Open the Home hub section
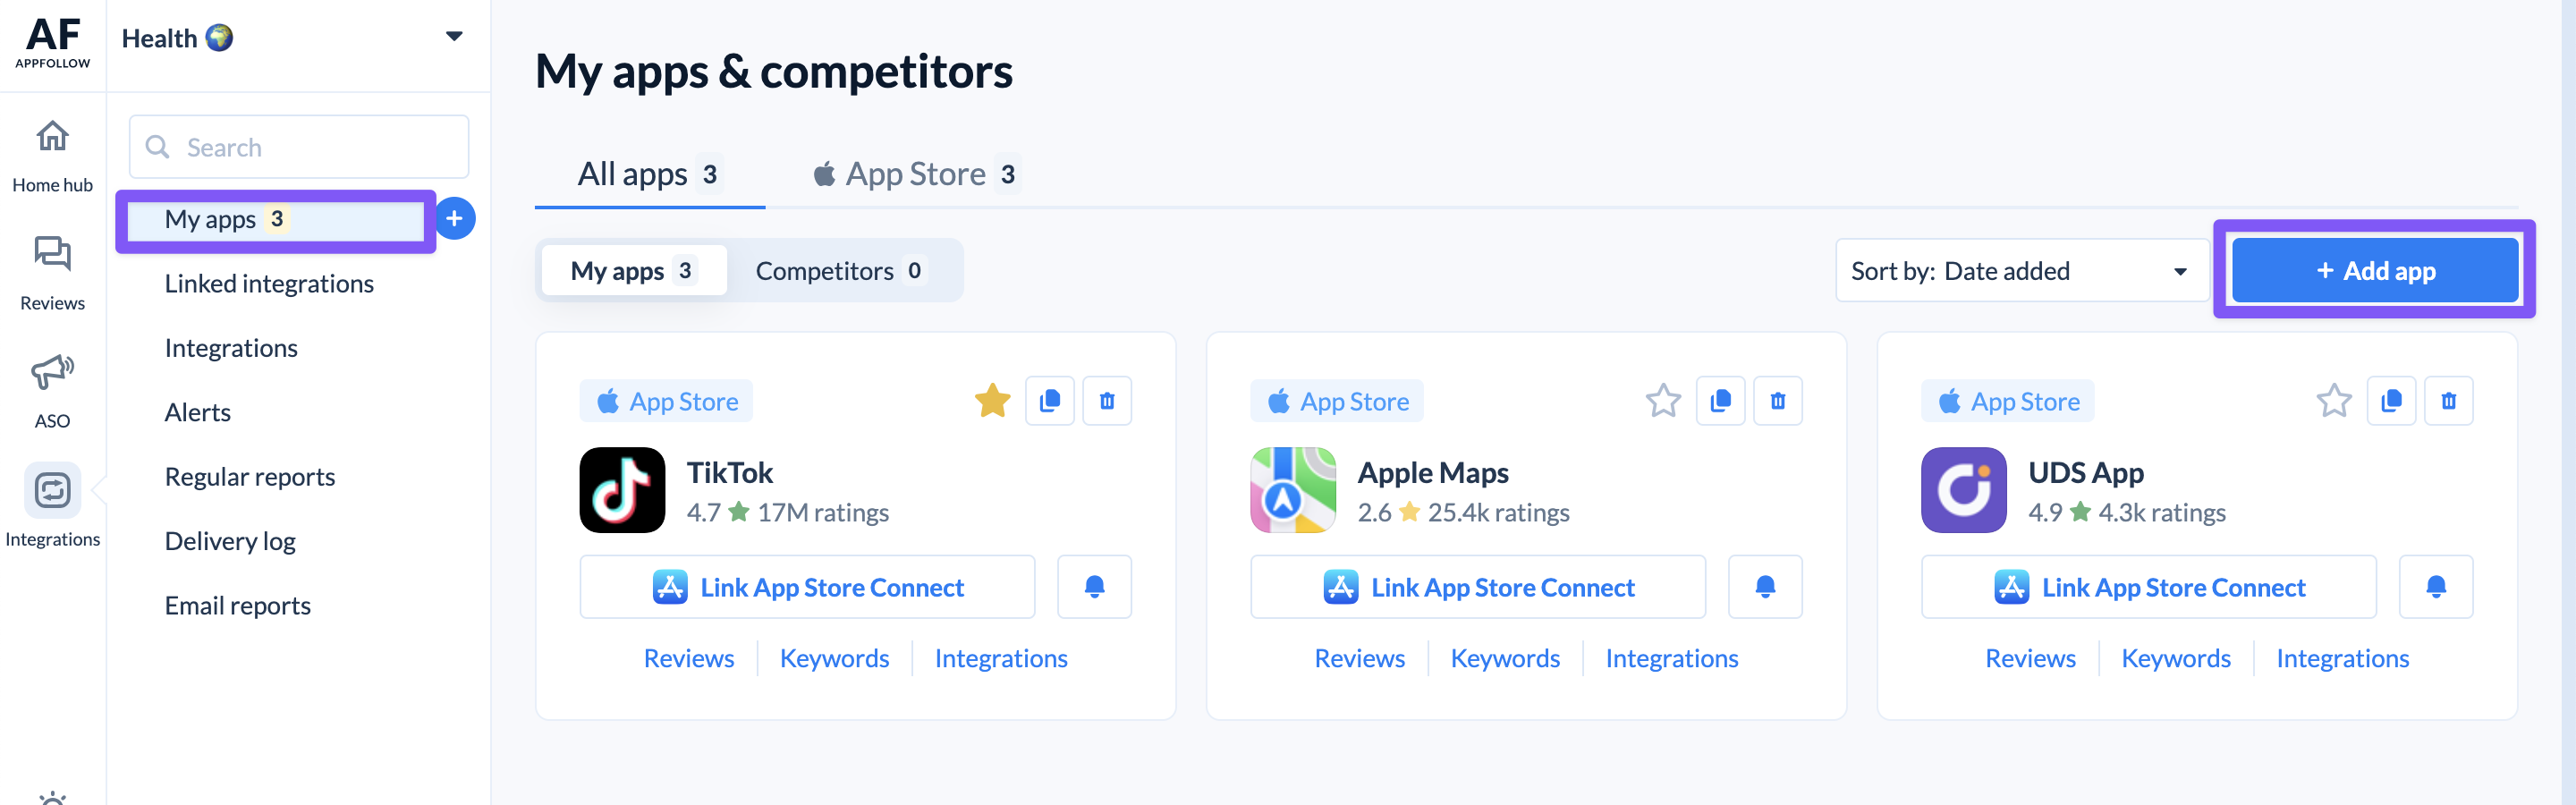2576x805 pixels. 52,156
